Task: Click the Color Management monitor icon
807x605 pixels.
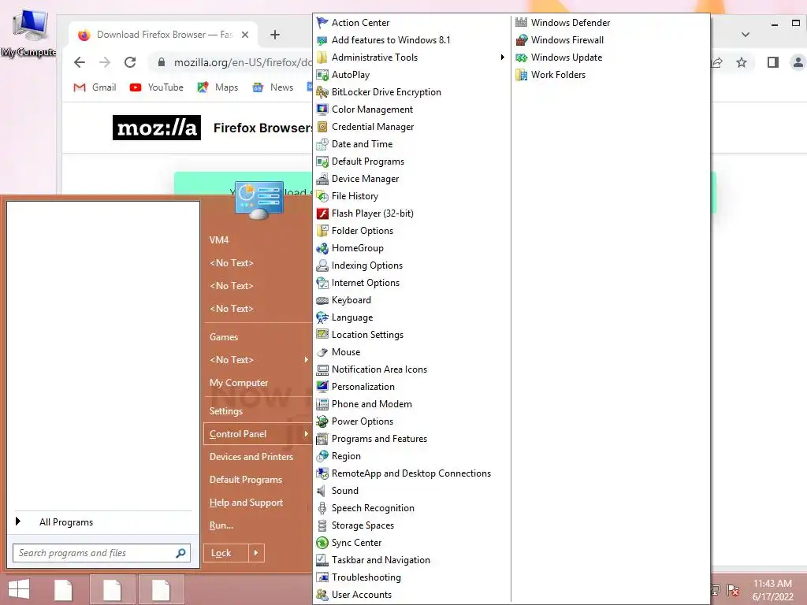Action: [322, 109]
